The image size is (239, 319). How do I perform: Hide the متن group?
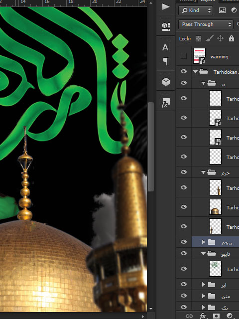pos(184,296)
